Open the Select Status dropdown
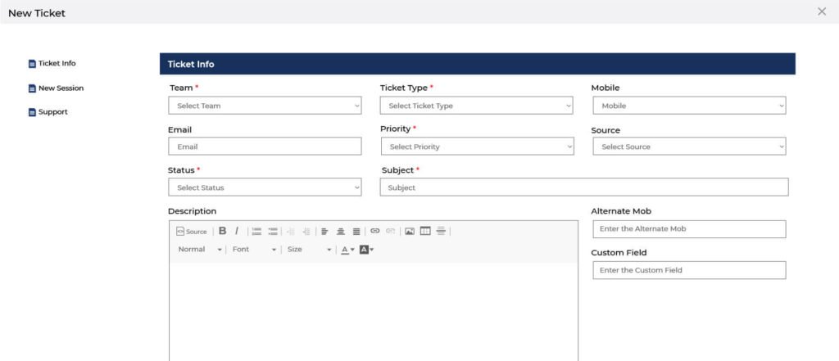 tap(265, 187)
